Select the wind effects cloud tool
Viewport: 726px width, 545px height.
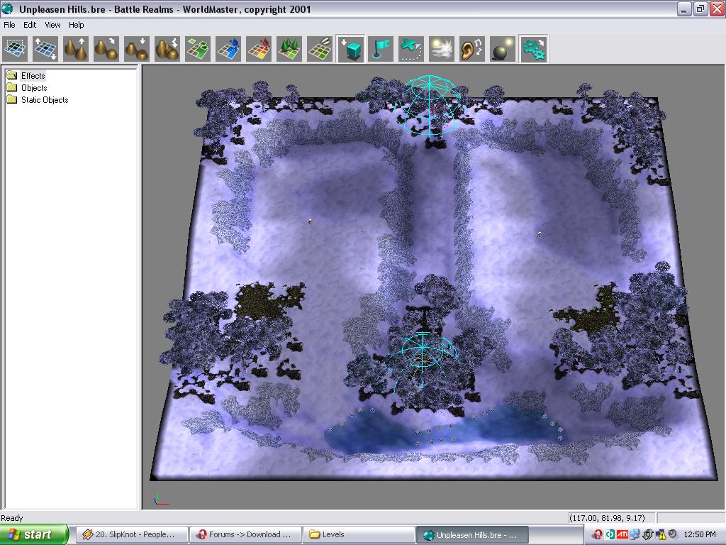click(441, 50)
